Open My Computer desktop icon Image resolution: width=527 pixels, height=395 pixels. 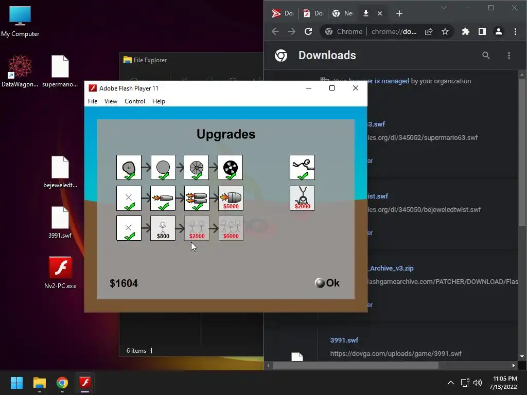click(x=20, y=22)
